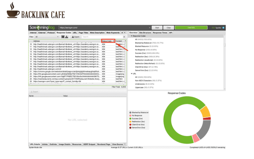
Task: Select Redirection (3xx) in overview tree
Action: point(147,57)
